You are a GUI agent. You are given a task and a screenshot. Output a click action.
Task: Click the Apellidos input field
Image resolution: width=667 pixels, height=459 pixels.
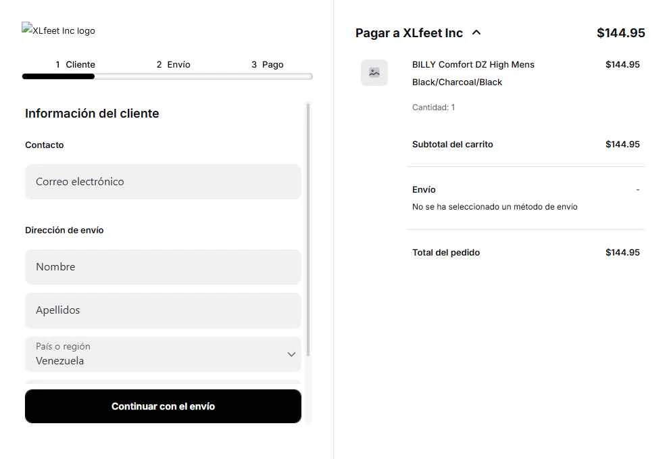click(164, 310)
